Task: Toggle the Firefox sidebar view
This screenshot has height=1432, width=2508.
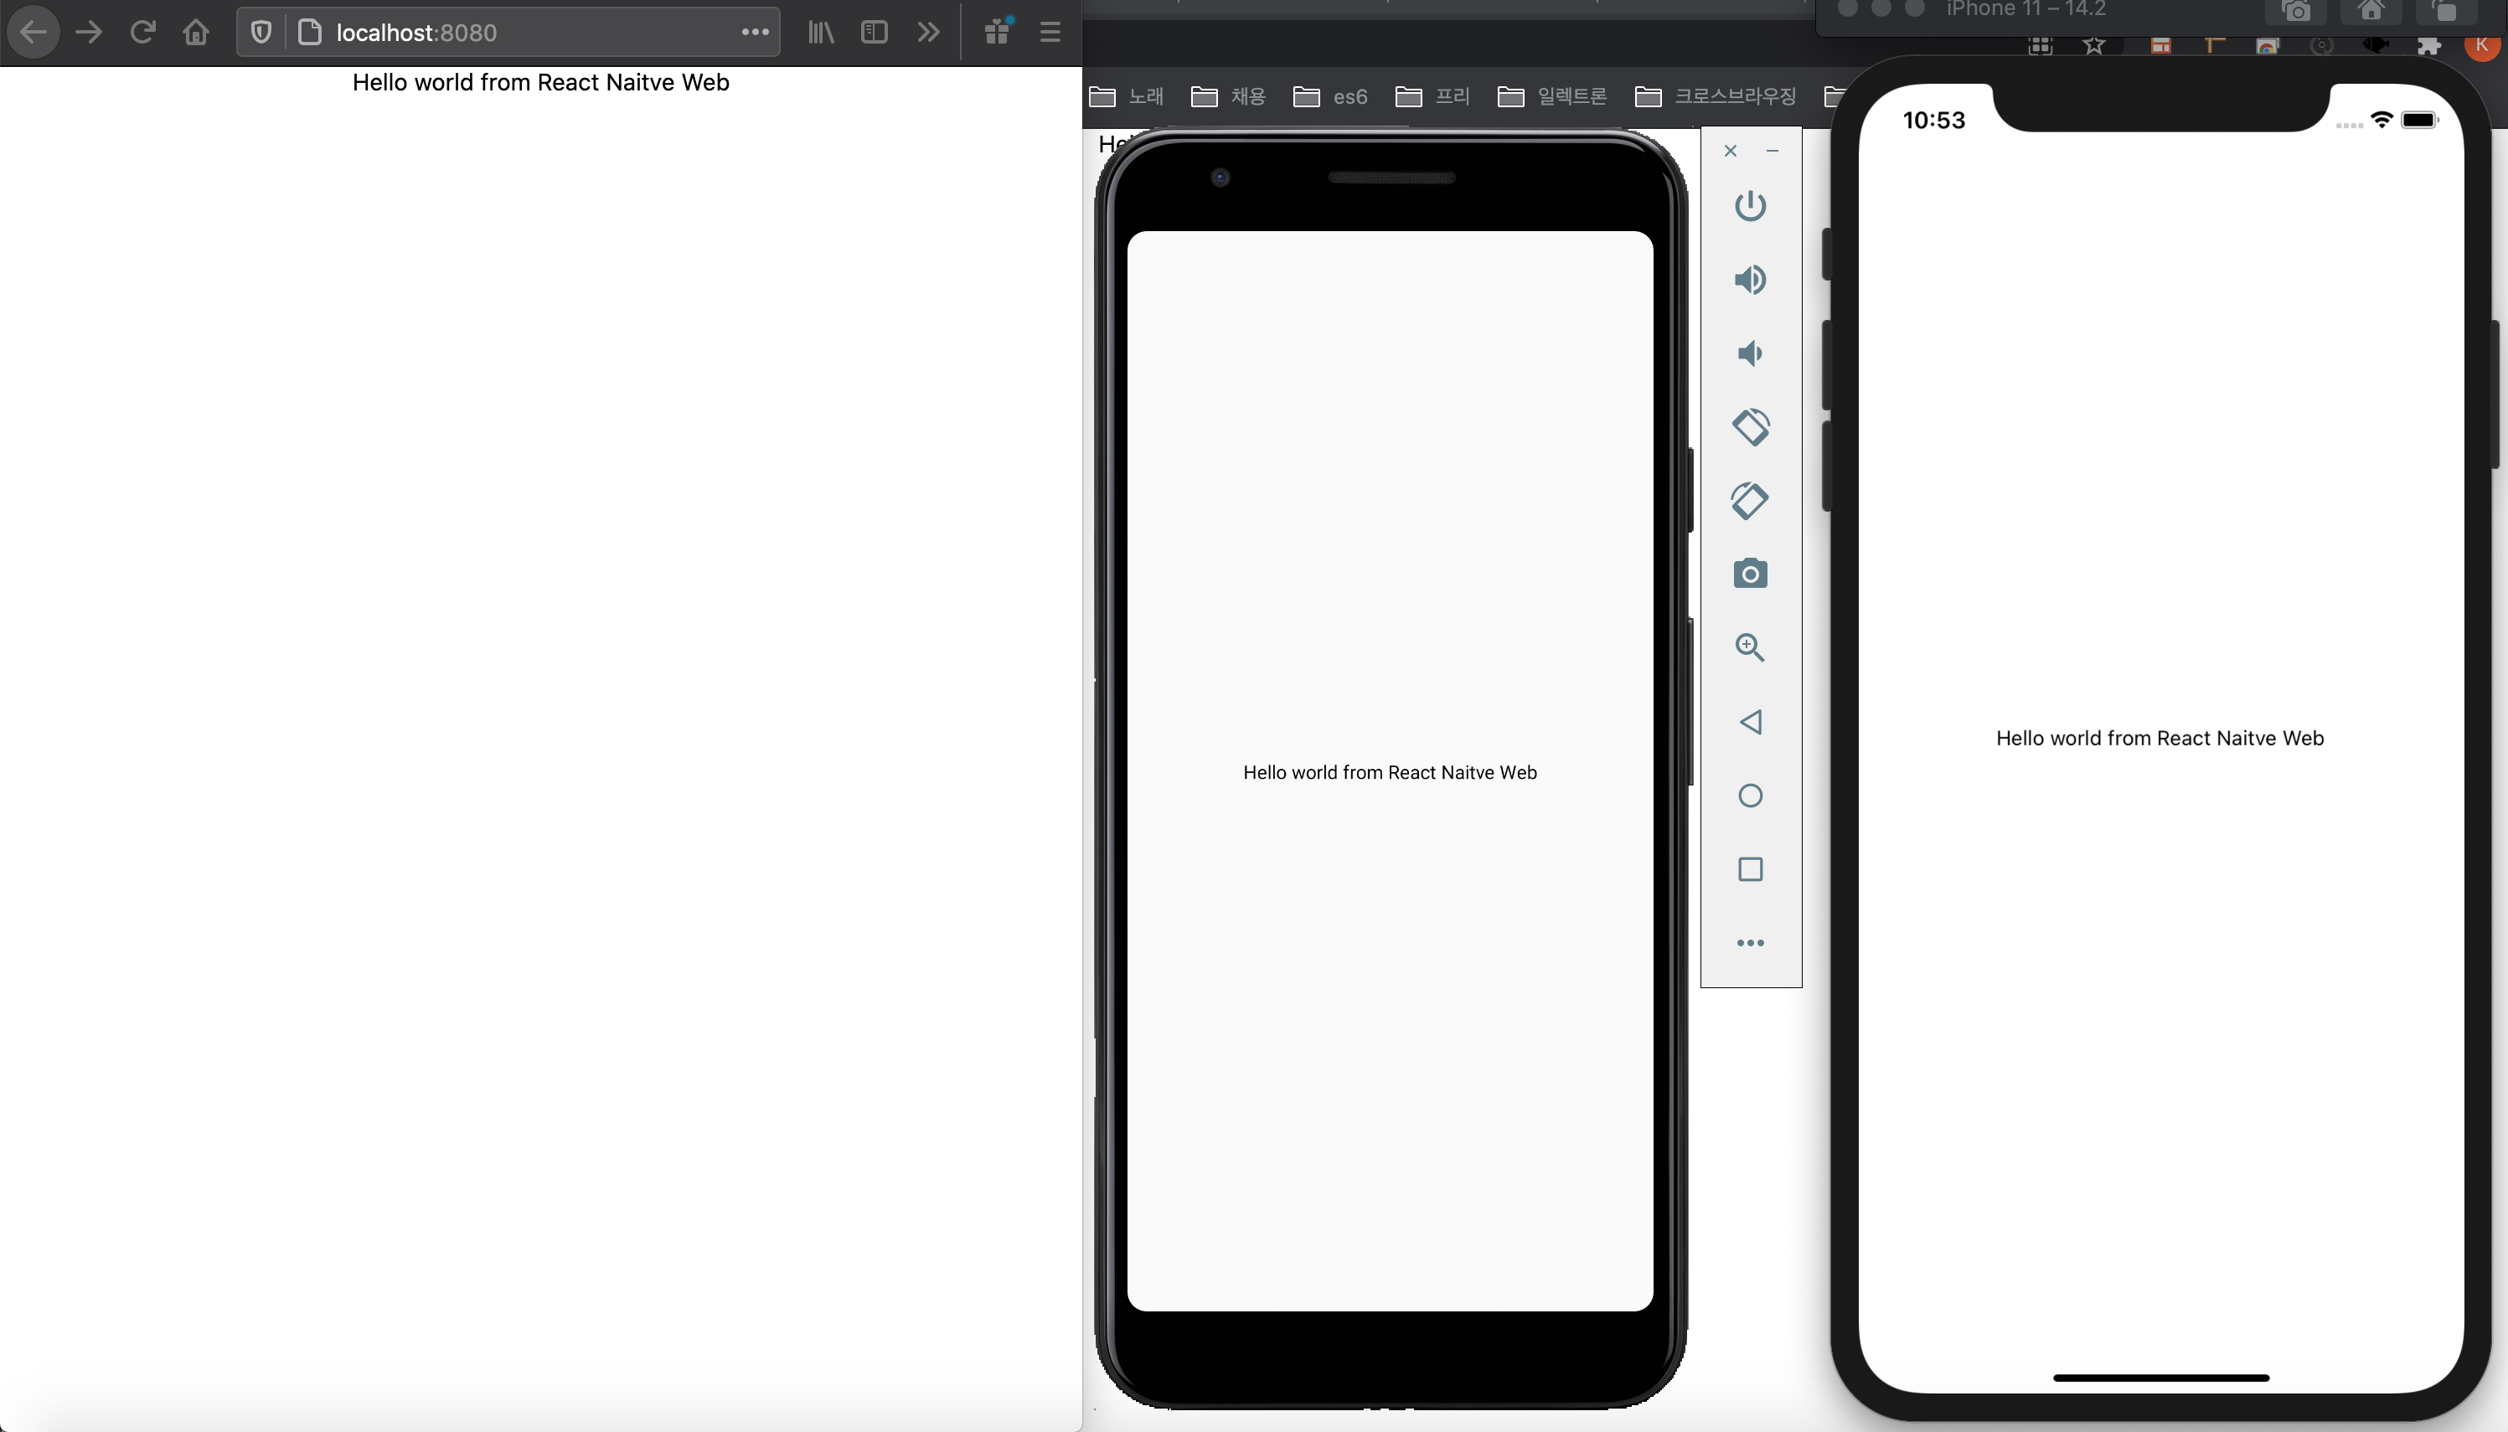Action: [874, 33]
